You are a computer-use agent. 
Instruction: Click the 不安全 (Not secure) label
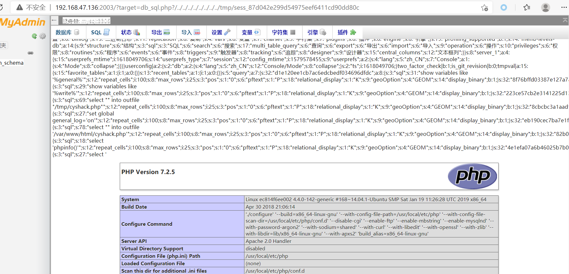(x=36, y=7)
